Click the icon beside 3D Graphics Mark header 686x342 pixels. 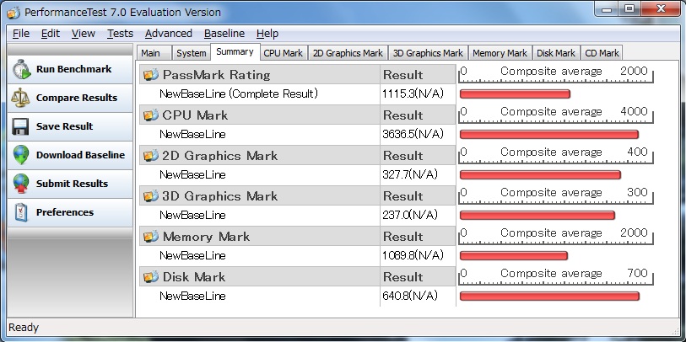click(x=151, y=196)
